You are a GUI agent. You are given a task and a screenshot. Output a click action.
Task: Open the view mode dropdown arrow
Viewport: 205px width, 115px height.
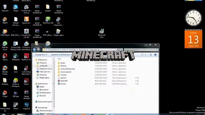145,55
